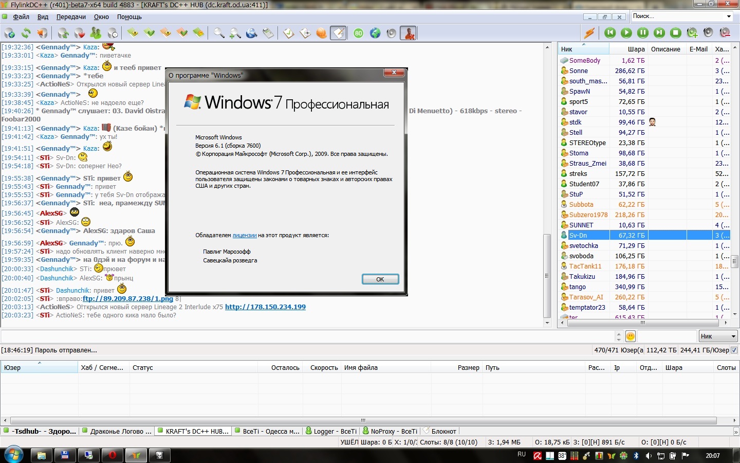Click the green reconnect arrows icon

26,33
